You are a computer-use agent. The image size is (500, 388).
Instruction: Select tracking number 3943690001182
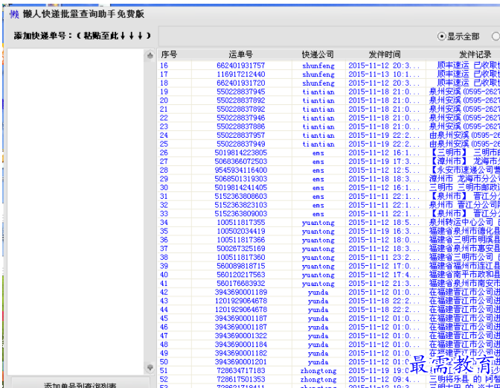click(241, 353)
